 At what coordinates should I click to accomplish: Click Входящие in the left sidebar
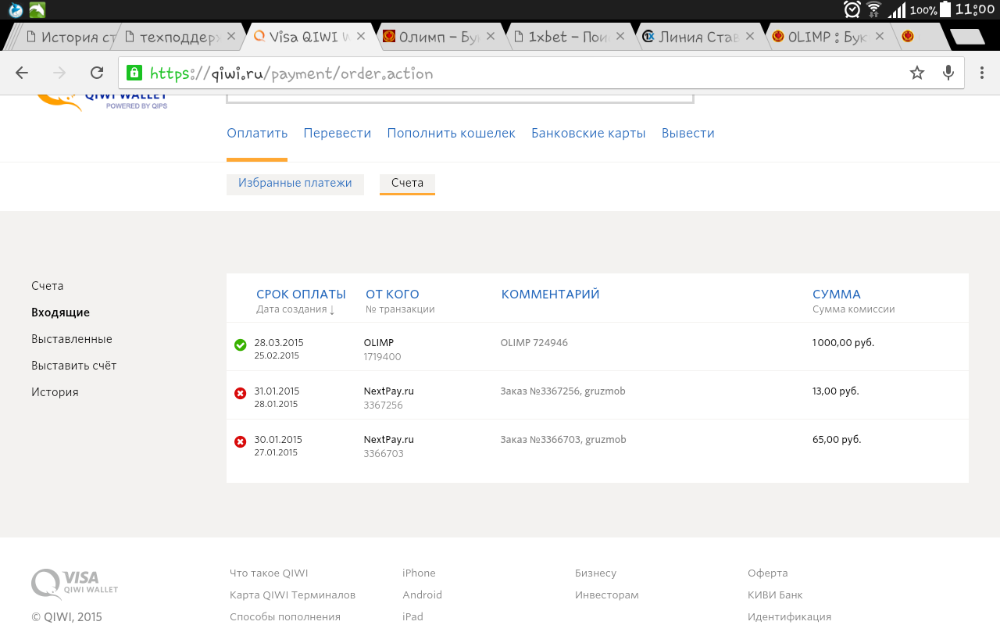tap(61, 312)
